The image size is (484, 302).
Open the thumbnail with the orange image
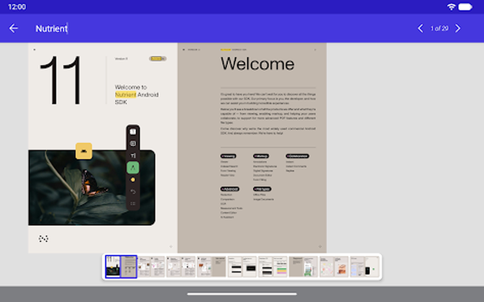point(334,266)
